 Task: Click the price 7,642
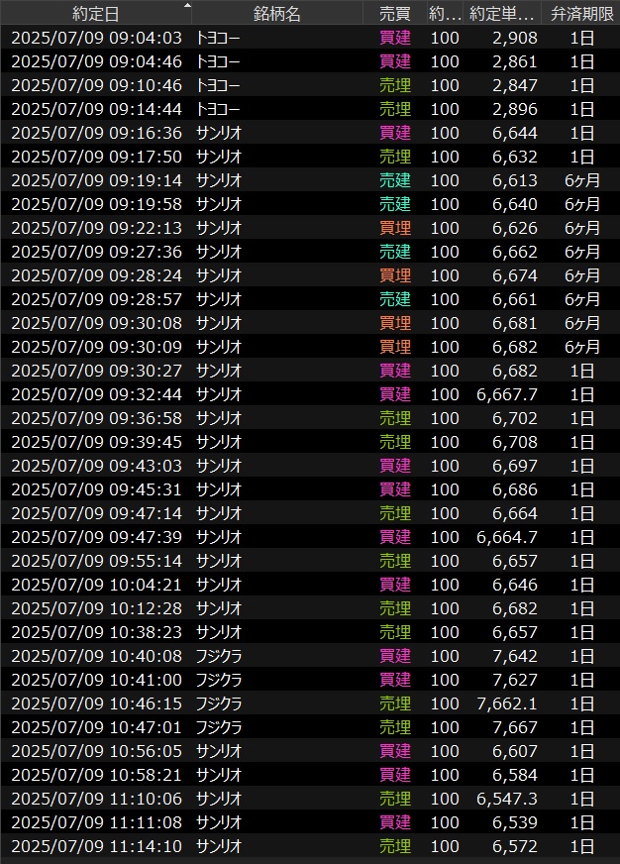[515, 656]
